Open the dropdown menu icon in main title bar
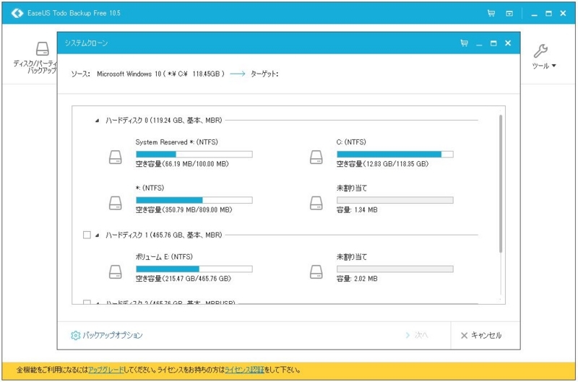This screenshot has height=382, width=578. (x=509, y=14)
